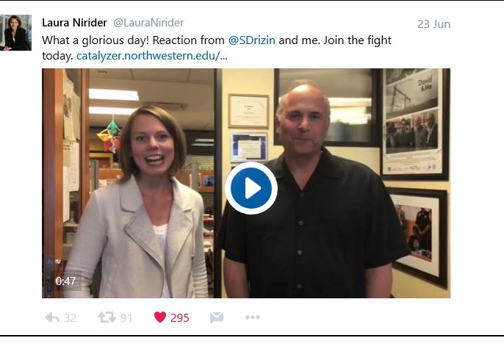Click the reply arrow icon
Viewport: 504px width, 349px height.
pyautogui.click(x=52, y=317)
